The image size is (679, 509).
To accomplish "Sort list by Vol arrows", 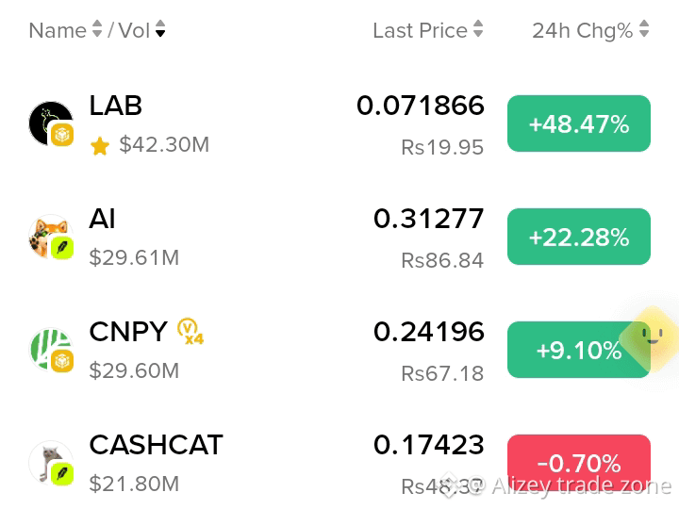I will [x=160, y=29].
